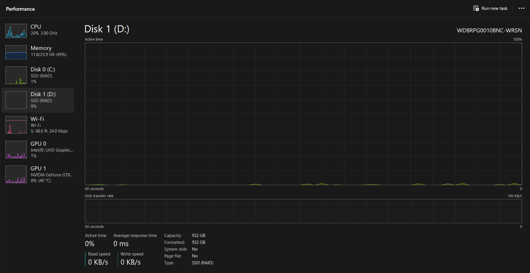Click the Page file No value
The width and height of the screenshot is (530, 273).
pyautogui.click(x=195, y=256)
